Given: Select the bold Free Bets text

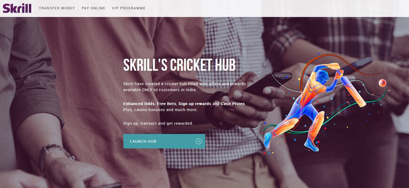Looking at the screenshot, I should click(166, 104).
